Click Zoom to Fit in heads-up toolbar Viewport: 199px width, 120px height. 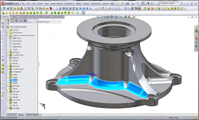click(x=98, y=17)
